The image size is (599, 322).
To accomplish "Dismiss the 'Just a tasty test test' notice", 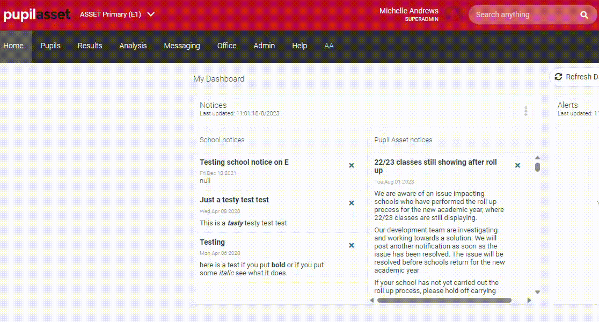I will coord(352,203).
